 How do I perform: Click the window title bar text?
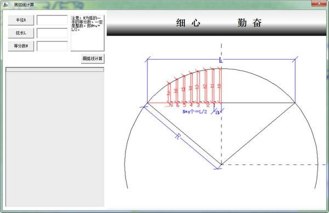coord(24,4)
